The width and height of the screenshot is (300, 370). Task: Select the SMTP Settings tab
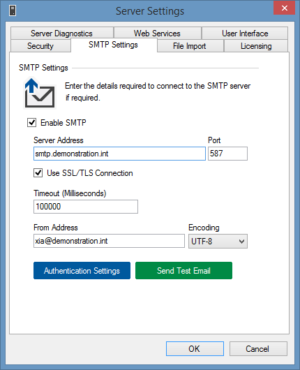114,45
